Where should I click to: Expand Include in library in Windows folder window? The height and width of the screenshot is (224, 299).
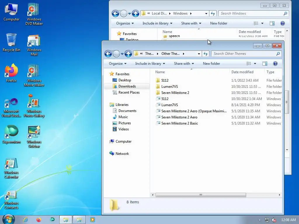(x=157, y=23)
